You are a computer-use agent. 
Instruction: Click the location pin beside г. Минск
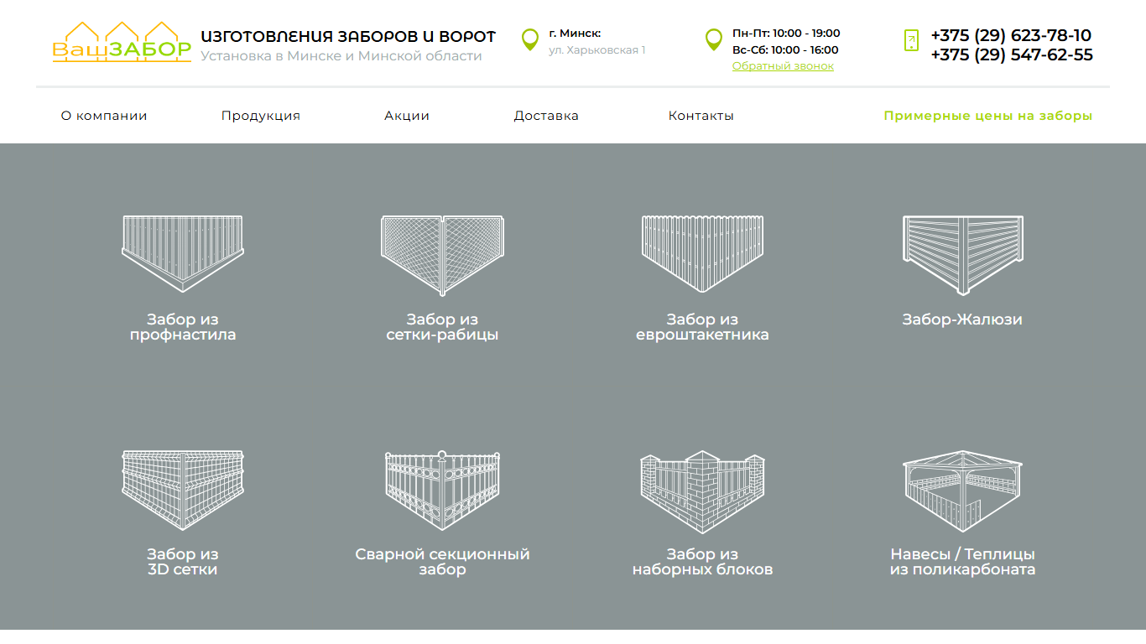(529, 39)
